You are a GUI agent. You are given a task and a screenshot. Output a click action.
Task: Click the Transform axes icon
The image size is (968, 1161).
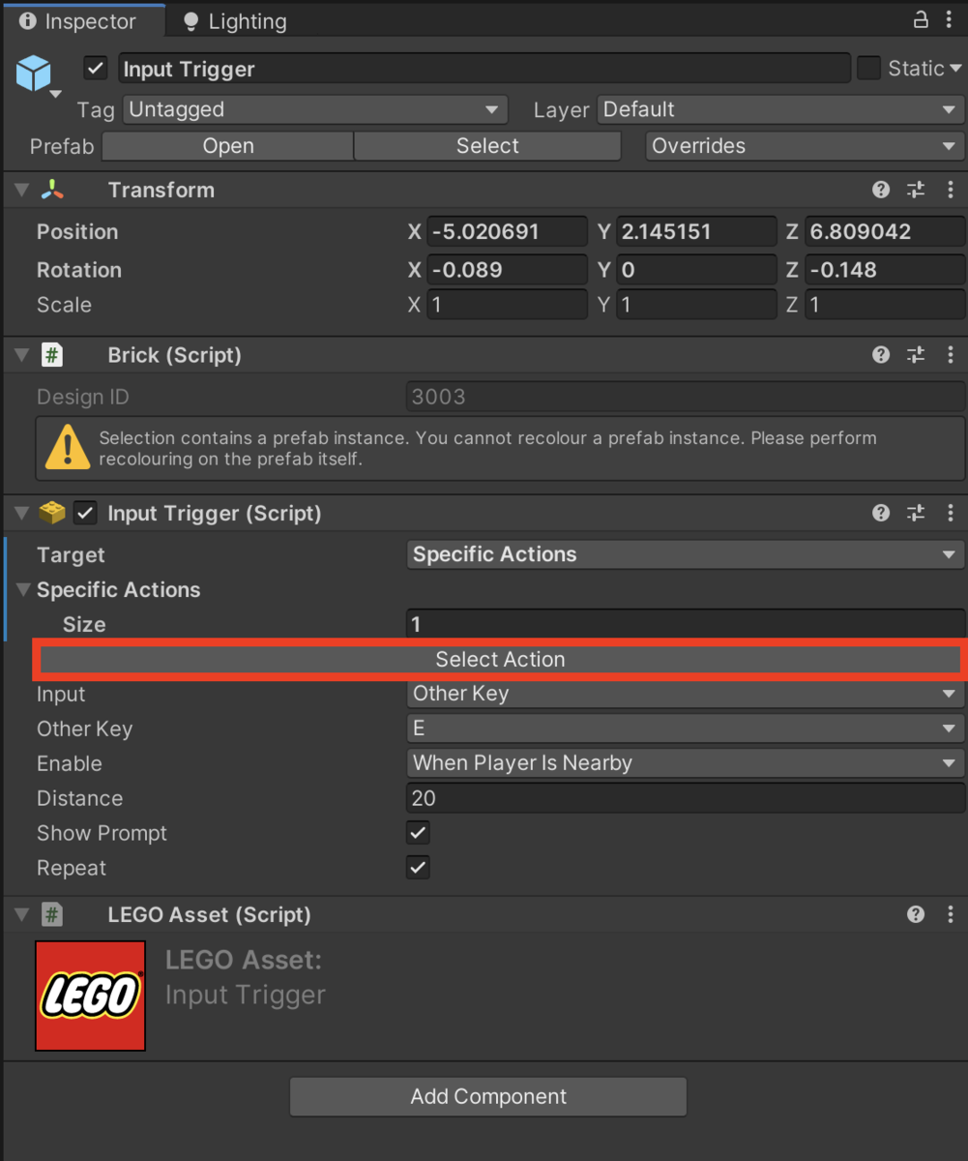[x=52, y=190]
